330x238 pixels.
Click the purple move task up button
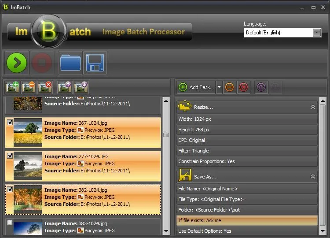click(x=260, y=87)
